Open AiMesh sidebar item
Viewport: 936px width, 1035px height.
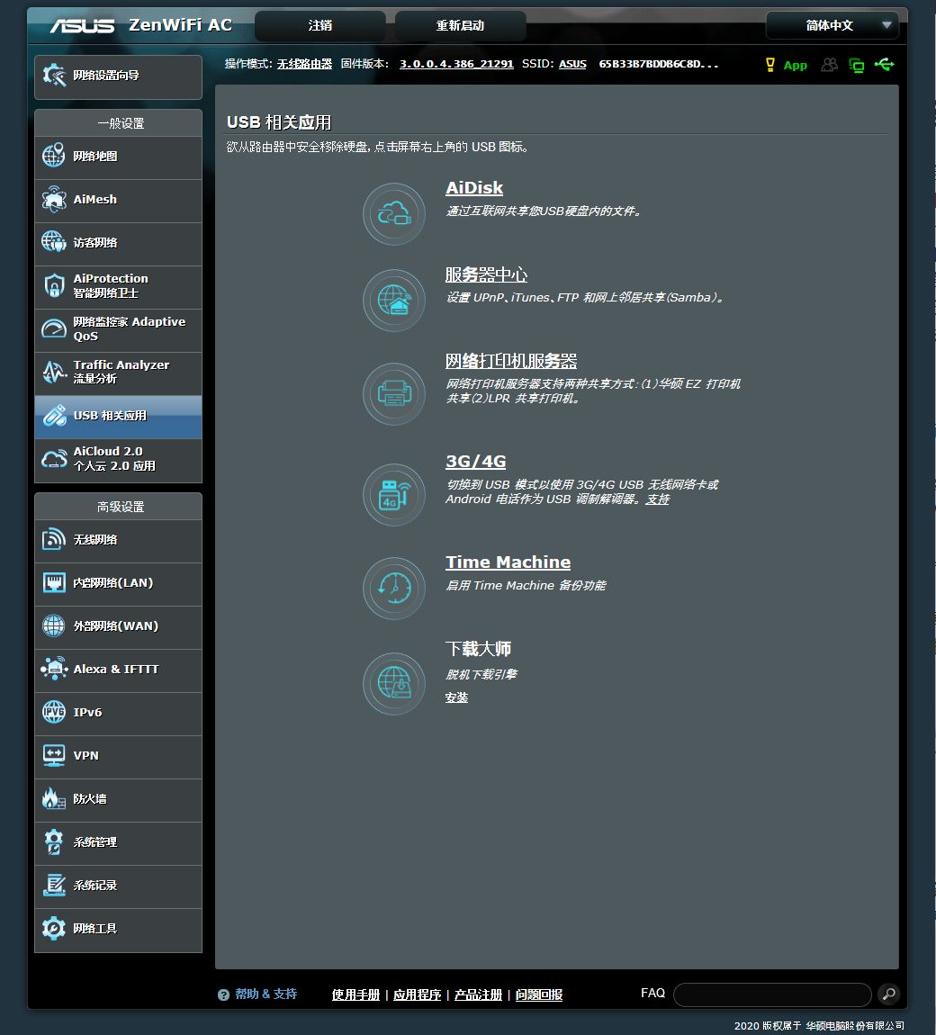[118, 200]
